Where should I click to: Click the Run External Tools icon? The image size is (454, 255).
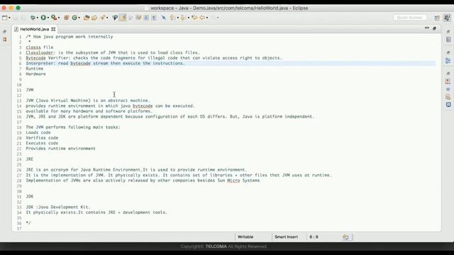click(x=54, y=18)
